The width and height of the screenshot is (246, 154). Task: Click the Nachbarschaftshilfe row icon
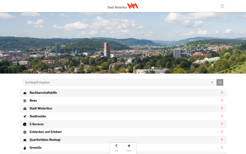[x=25, y=93]
